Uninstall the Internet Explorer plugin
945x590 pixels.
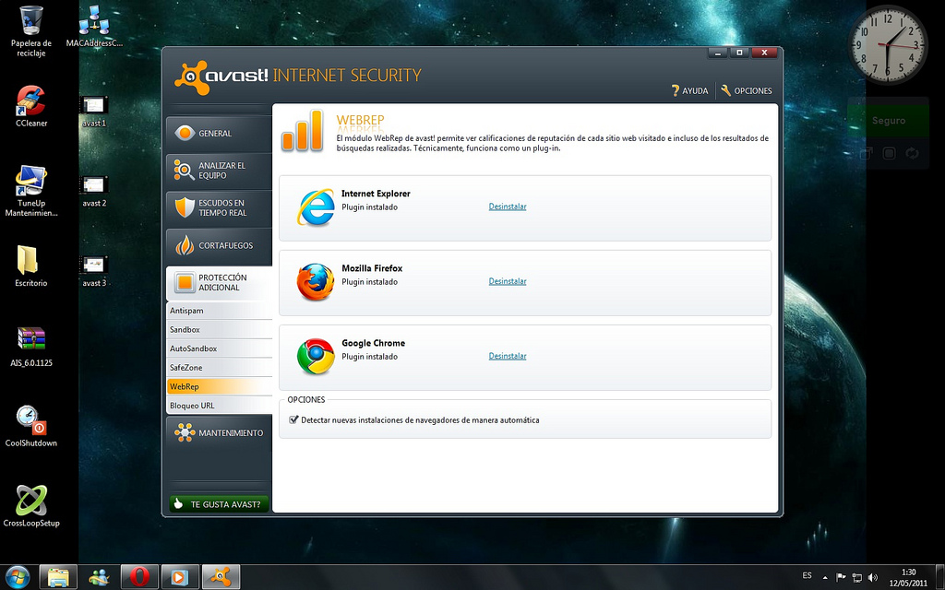508,206
